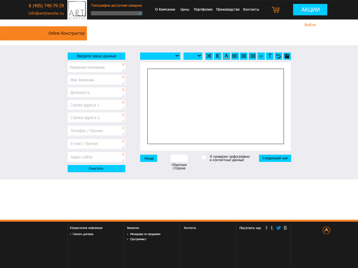This screenshot has width=358, height=268.
Task: Align text to the right
Action: (x=252, y=56)
